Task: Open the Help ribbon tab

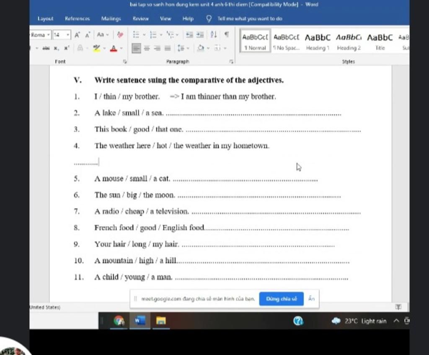Action: (188, 18)
